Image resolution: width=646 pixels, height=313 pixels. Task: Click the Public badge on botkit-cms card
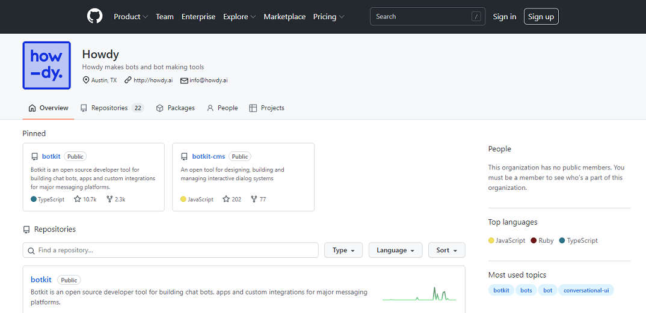[x=240, y=157]
